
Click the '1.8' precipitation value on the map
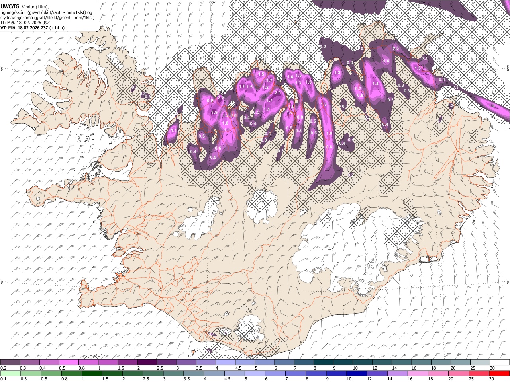click(308, 82)
